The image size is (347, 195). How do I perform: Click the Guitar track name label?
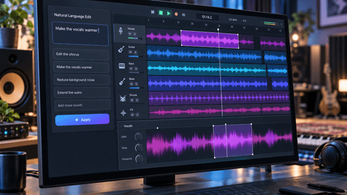pos(131,47)
